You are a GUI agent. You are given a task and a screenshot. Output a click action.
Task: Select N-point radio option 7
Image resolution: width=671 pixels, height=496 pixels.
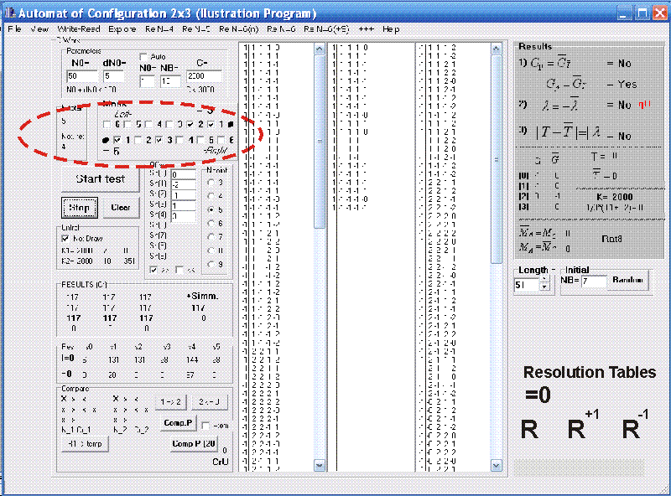tap(211, 237)
